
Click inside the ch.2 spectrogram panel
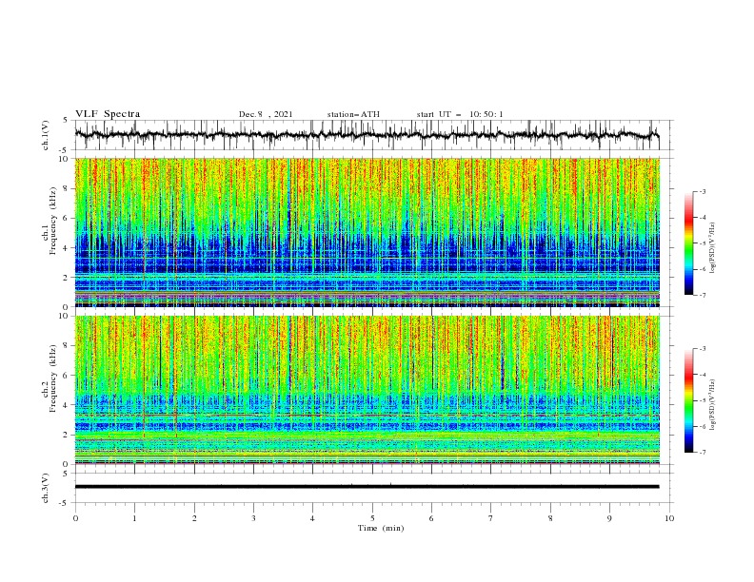click(367, 390)
